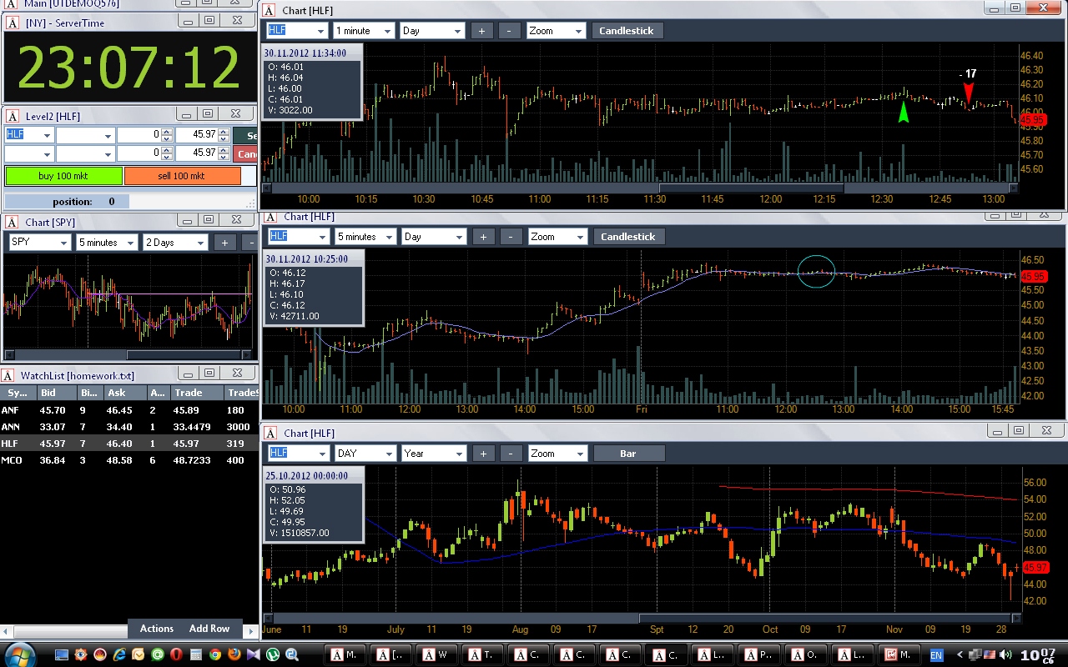Click the Show Desktop icon in quick launch
The height and width of the screenshot is (667, 1068).
pos(62,654)
